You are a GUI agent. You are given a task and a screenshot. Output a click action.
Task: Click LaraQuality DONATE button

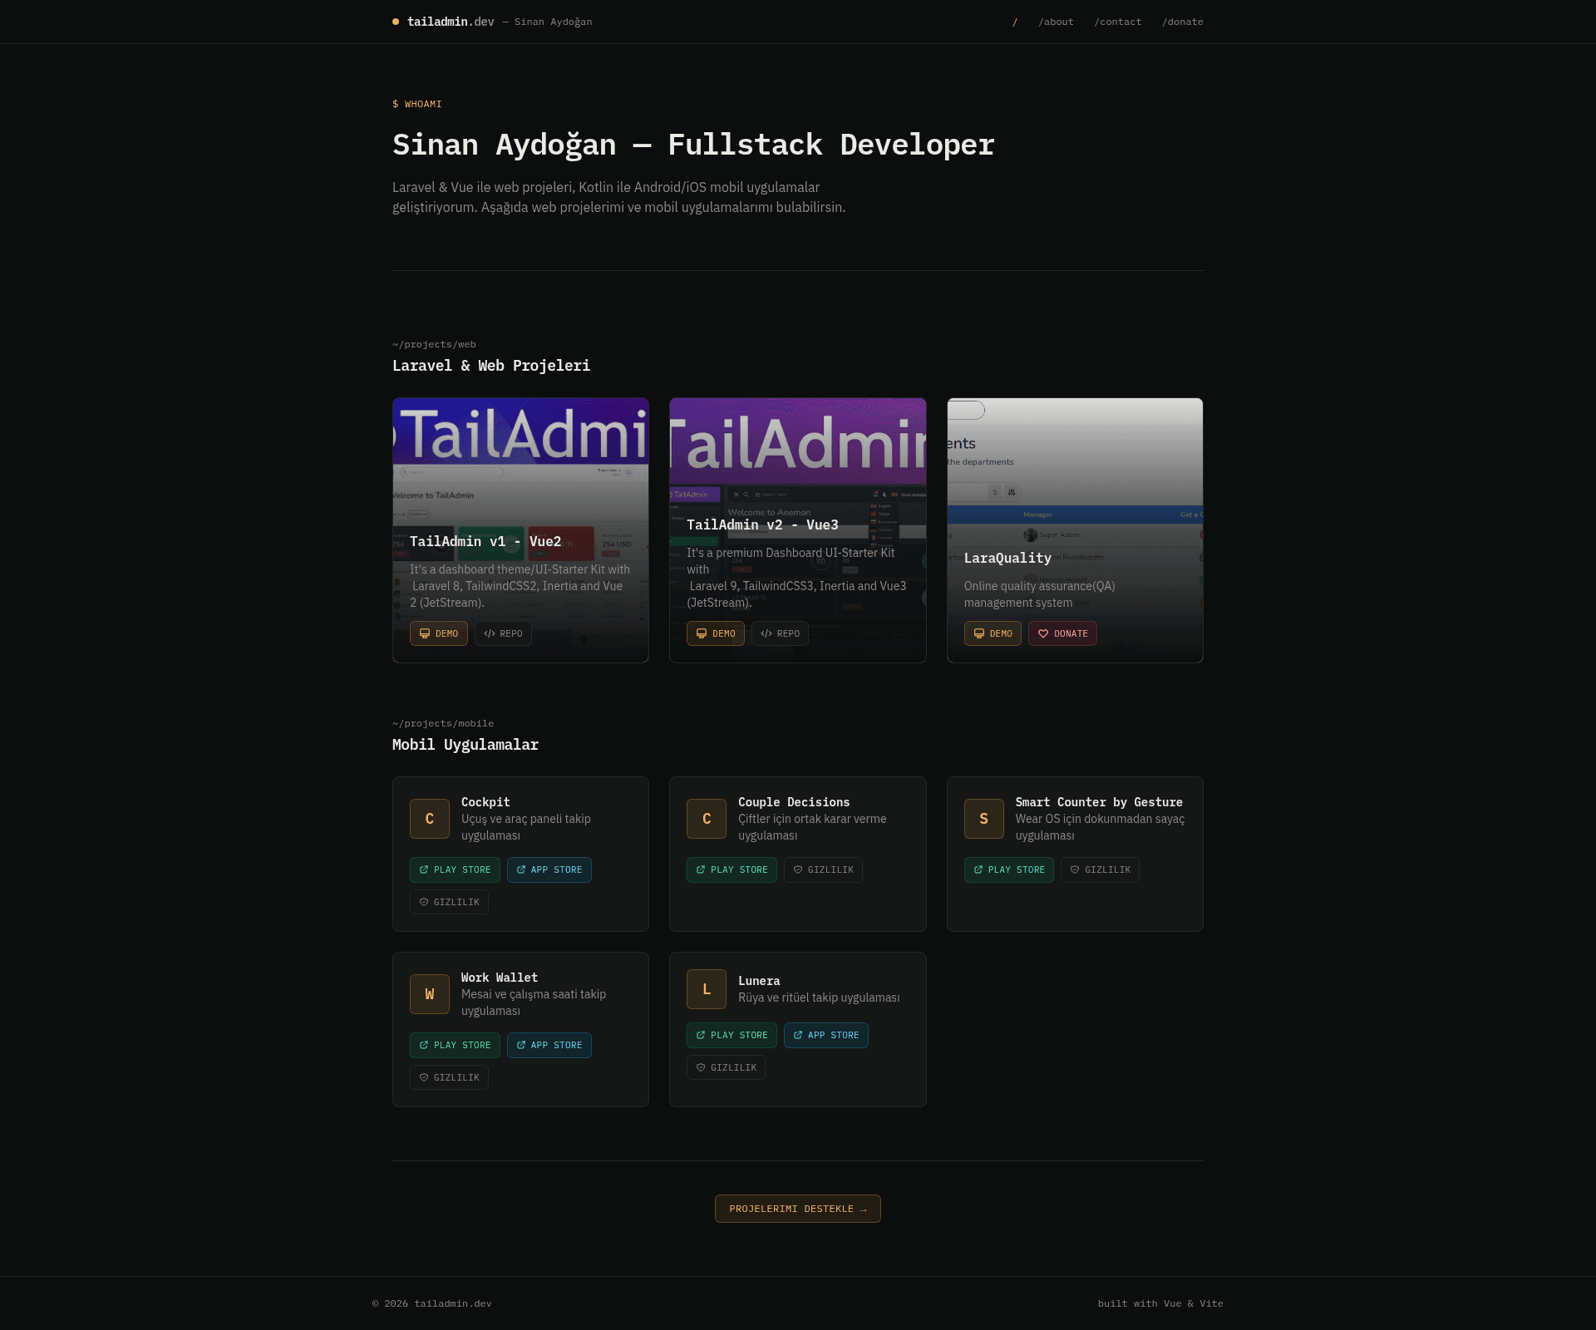(1062, 633)
